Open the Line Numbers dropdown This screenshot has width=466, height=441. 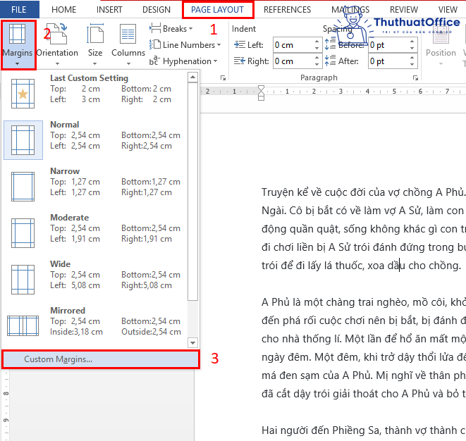(185, 45)
